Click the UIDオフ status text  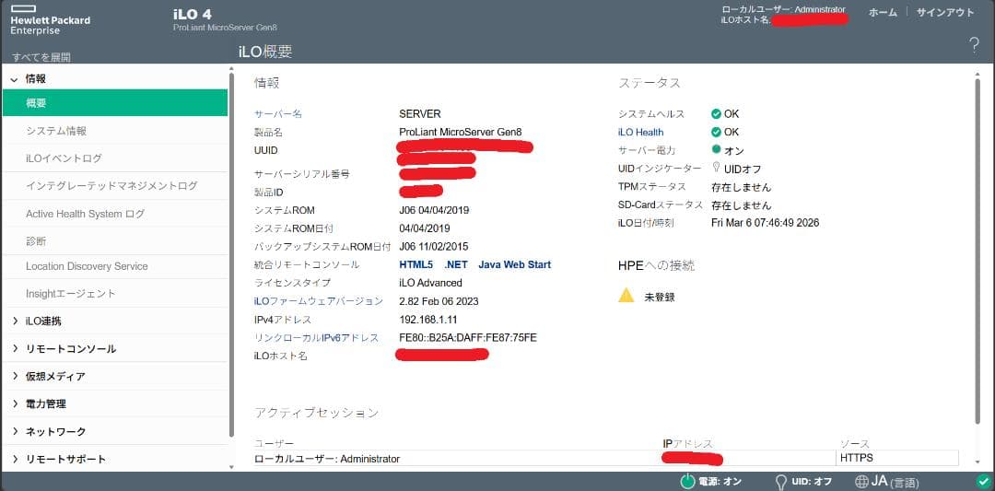tap(743, 169)
